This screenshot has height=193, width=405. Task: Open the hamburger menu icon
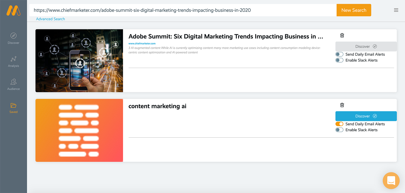pos(396,10)
